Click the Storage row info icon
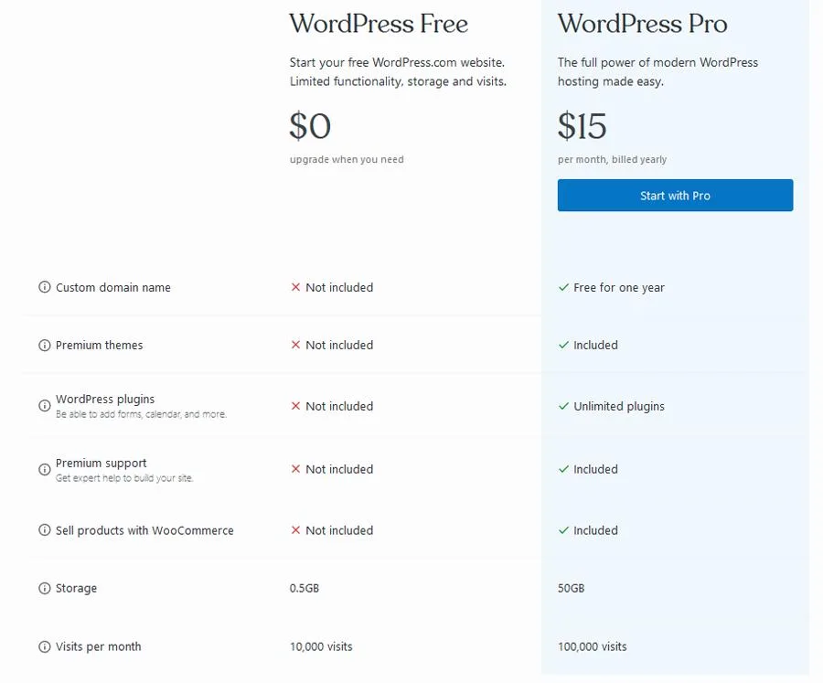The image size is (823, 683). [x=44, y=588]
